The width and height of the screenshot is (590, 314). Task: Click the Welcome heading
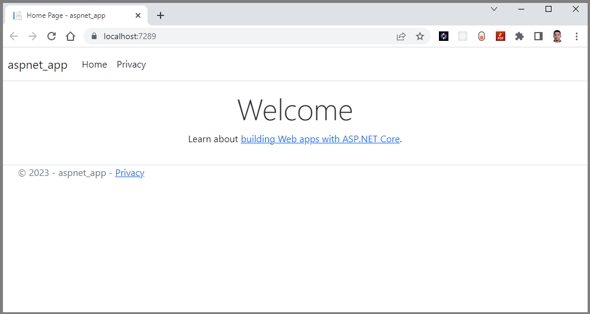point(295,110)
